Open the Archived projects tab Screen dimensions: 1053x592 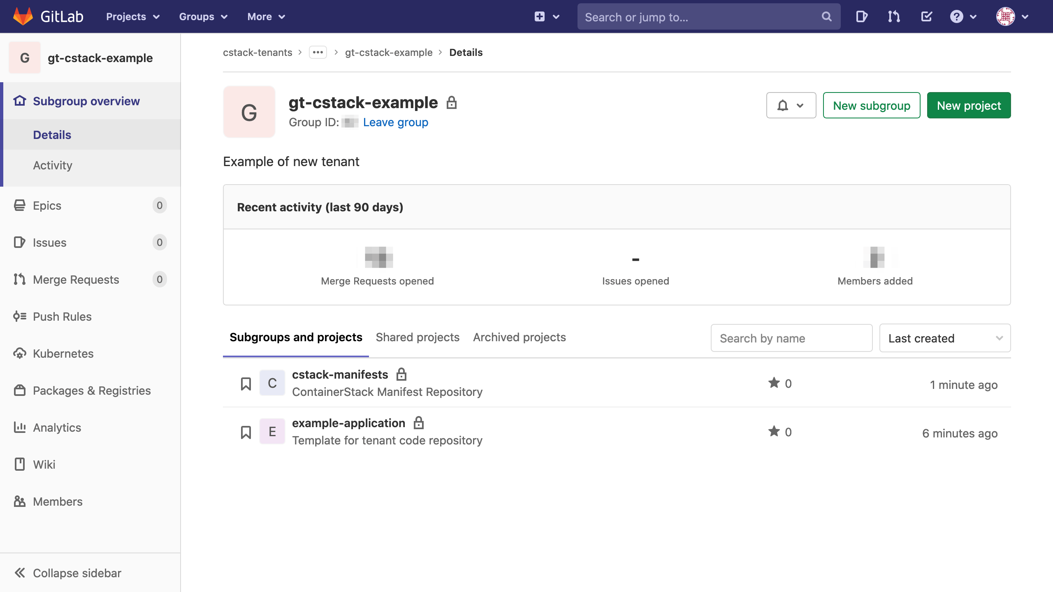(x=520, y=337)
